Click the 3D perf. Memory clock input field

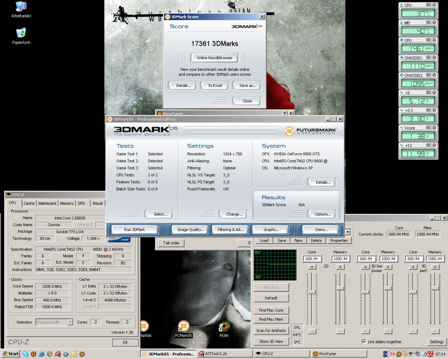click(435, 259)
